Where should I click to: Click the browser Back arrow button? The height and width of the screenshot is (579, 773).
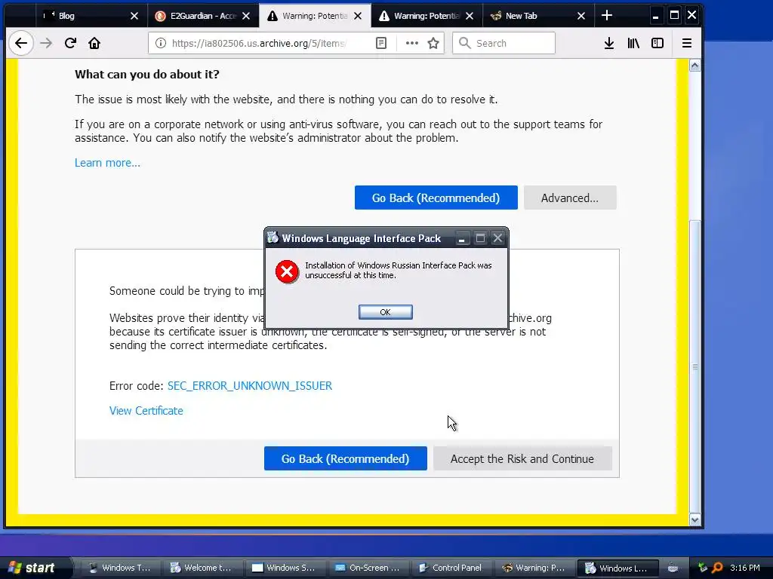(x=20, y=43)
